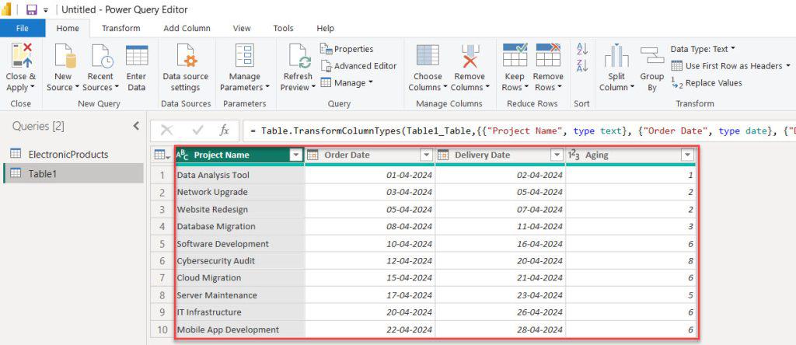Confirm formula with checkmark icon
Viewport: 796px width, 345px height.
point(198,131)
